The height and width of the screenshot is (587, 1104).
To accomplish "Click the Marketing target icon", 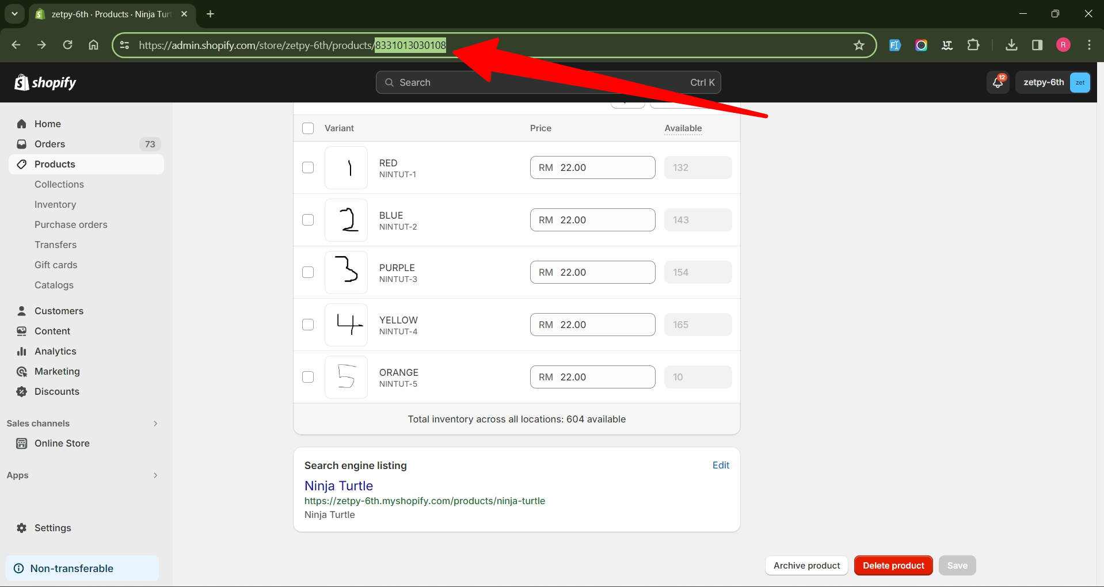I will (22, 371).
